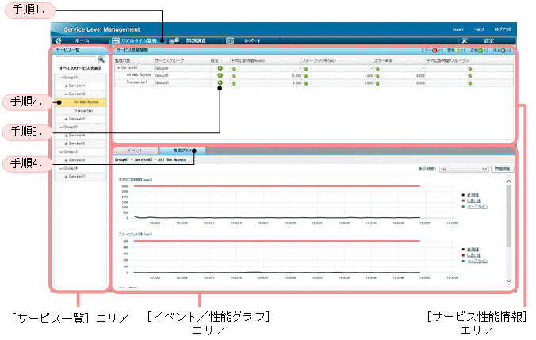Click throughput status icon in Transaction1 row
This screenshot has width=536, height=340.
(x=305, y=83)
